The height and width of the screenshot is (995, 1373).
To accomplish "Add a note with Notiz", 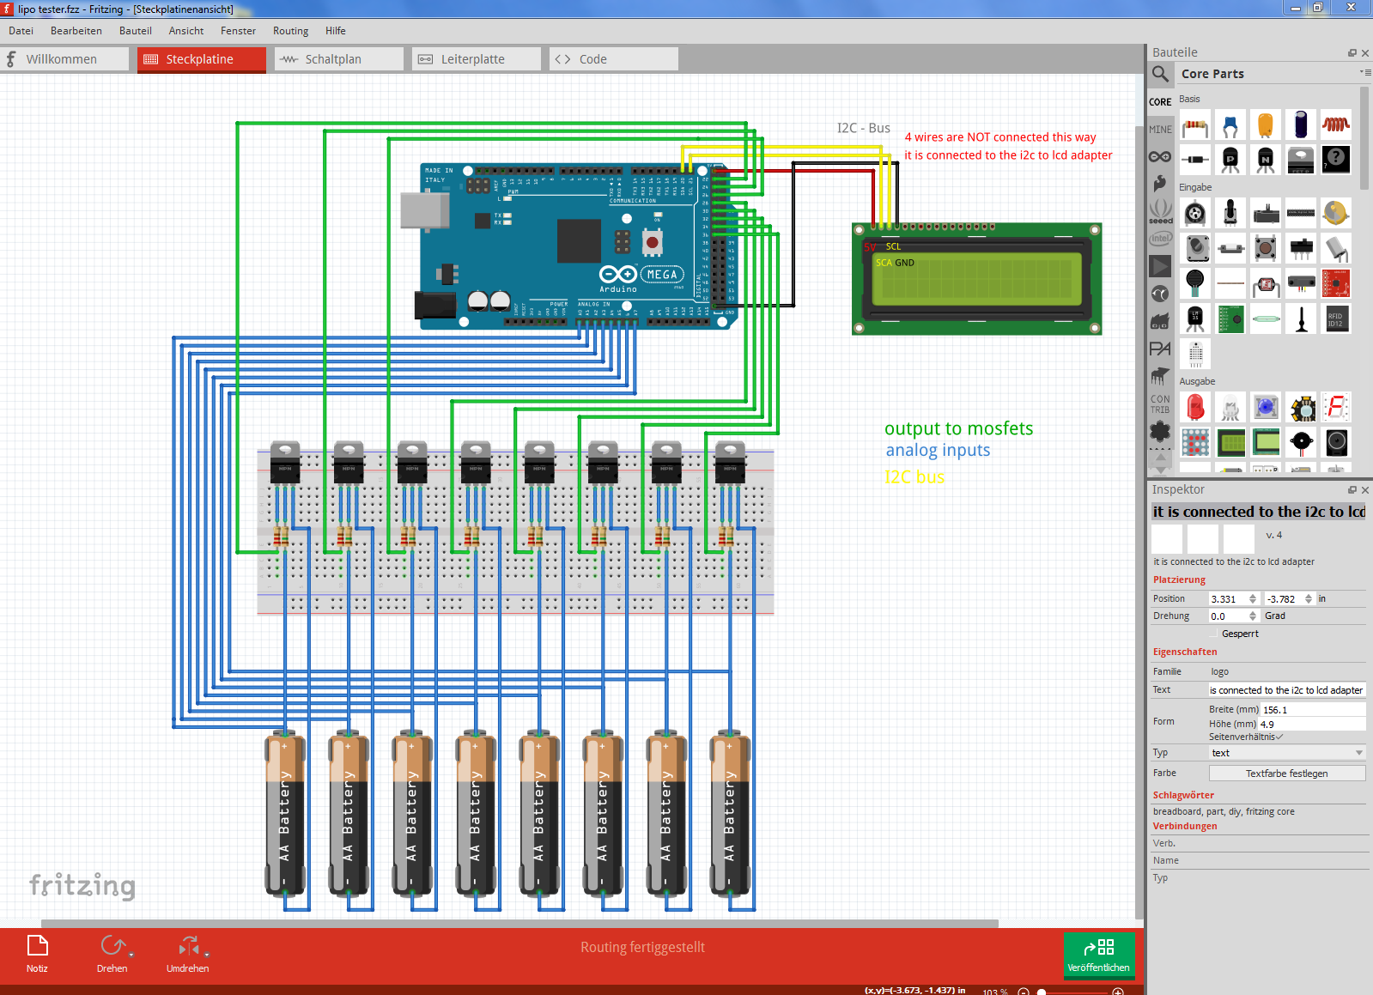I will (x=37, y=954).
